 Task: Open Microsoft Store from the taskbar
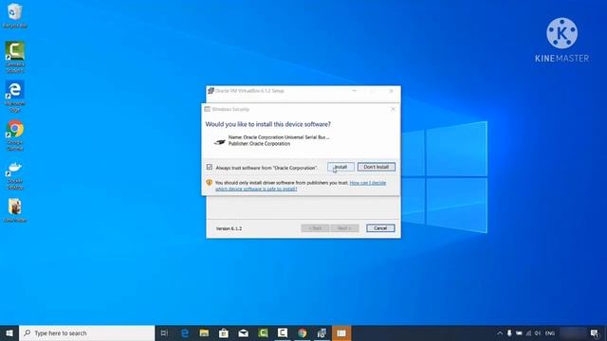[x=224, y=332]
